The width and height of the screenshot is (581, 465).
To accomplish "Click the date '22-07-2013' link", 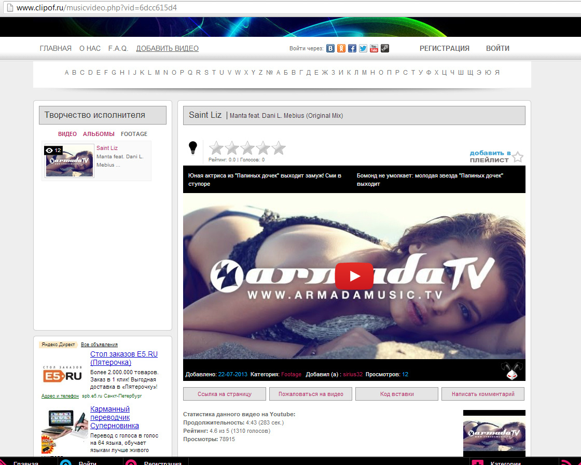I will pos(233,375).
